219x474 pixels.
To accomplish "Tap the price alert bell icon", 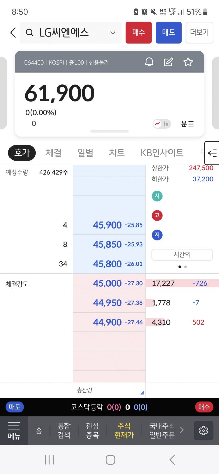I will tap(149, 62).
